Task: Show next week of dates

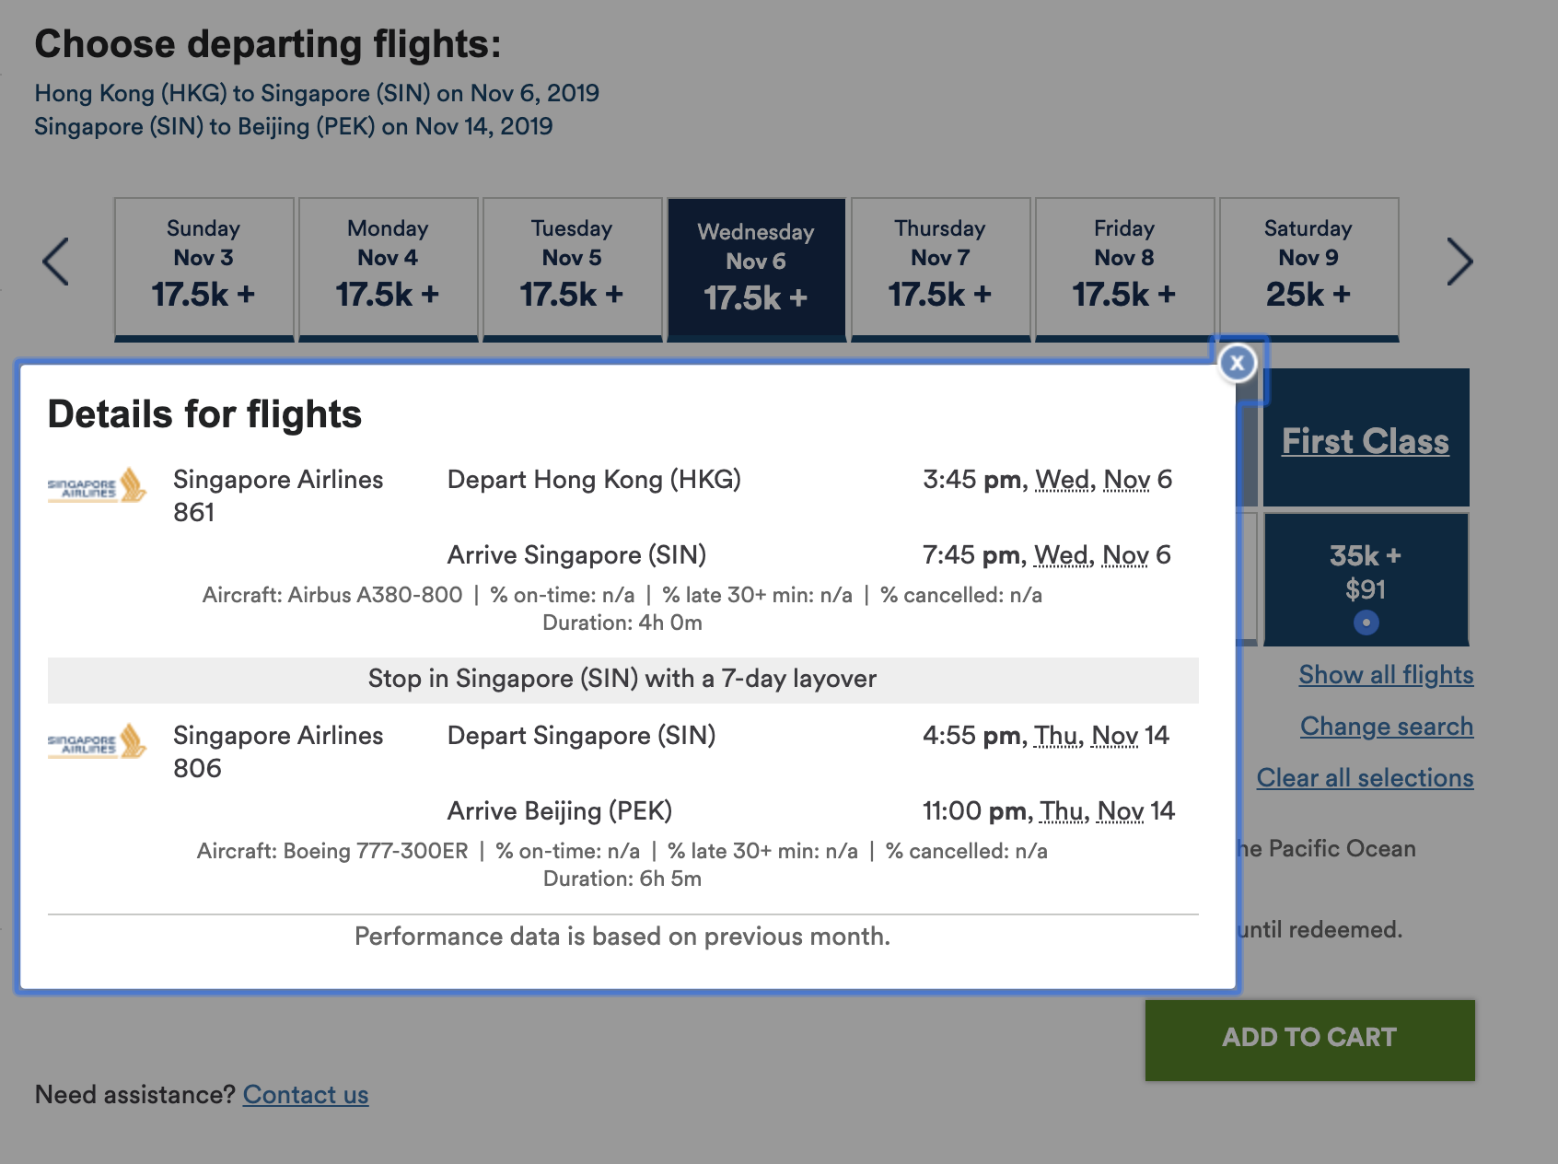Action: tap(1459, 262)
